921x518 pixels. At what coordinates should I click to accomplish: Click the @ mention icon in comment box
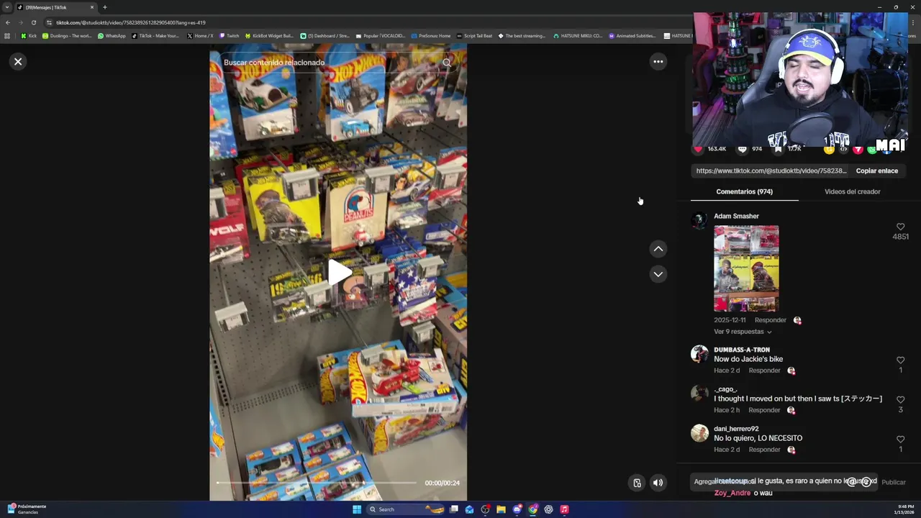click(852, 482)
